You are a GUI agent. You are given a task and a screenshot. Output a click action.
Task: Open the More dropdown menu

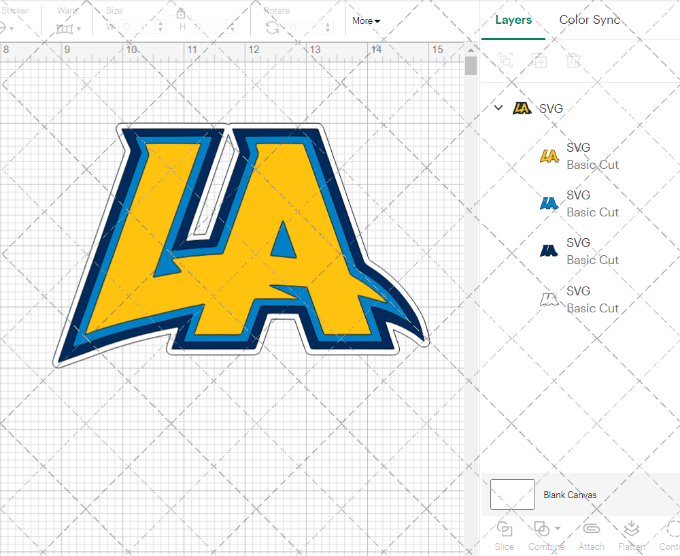pos(366,21)
